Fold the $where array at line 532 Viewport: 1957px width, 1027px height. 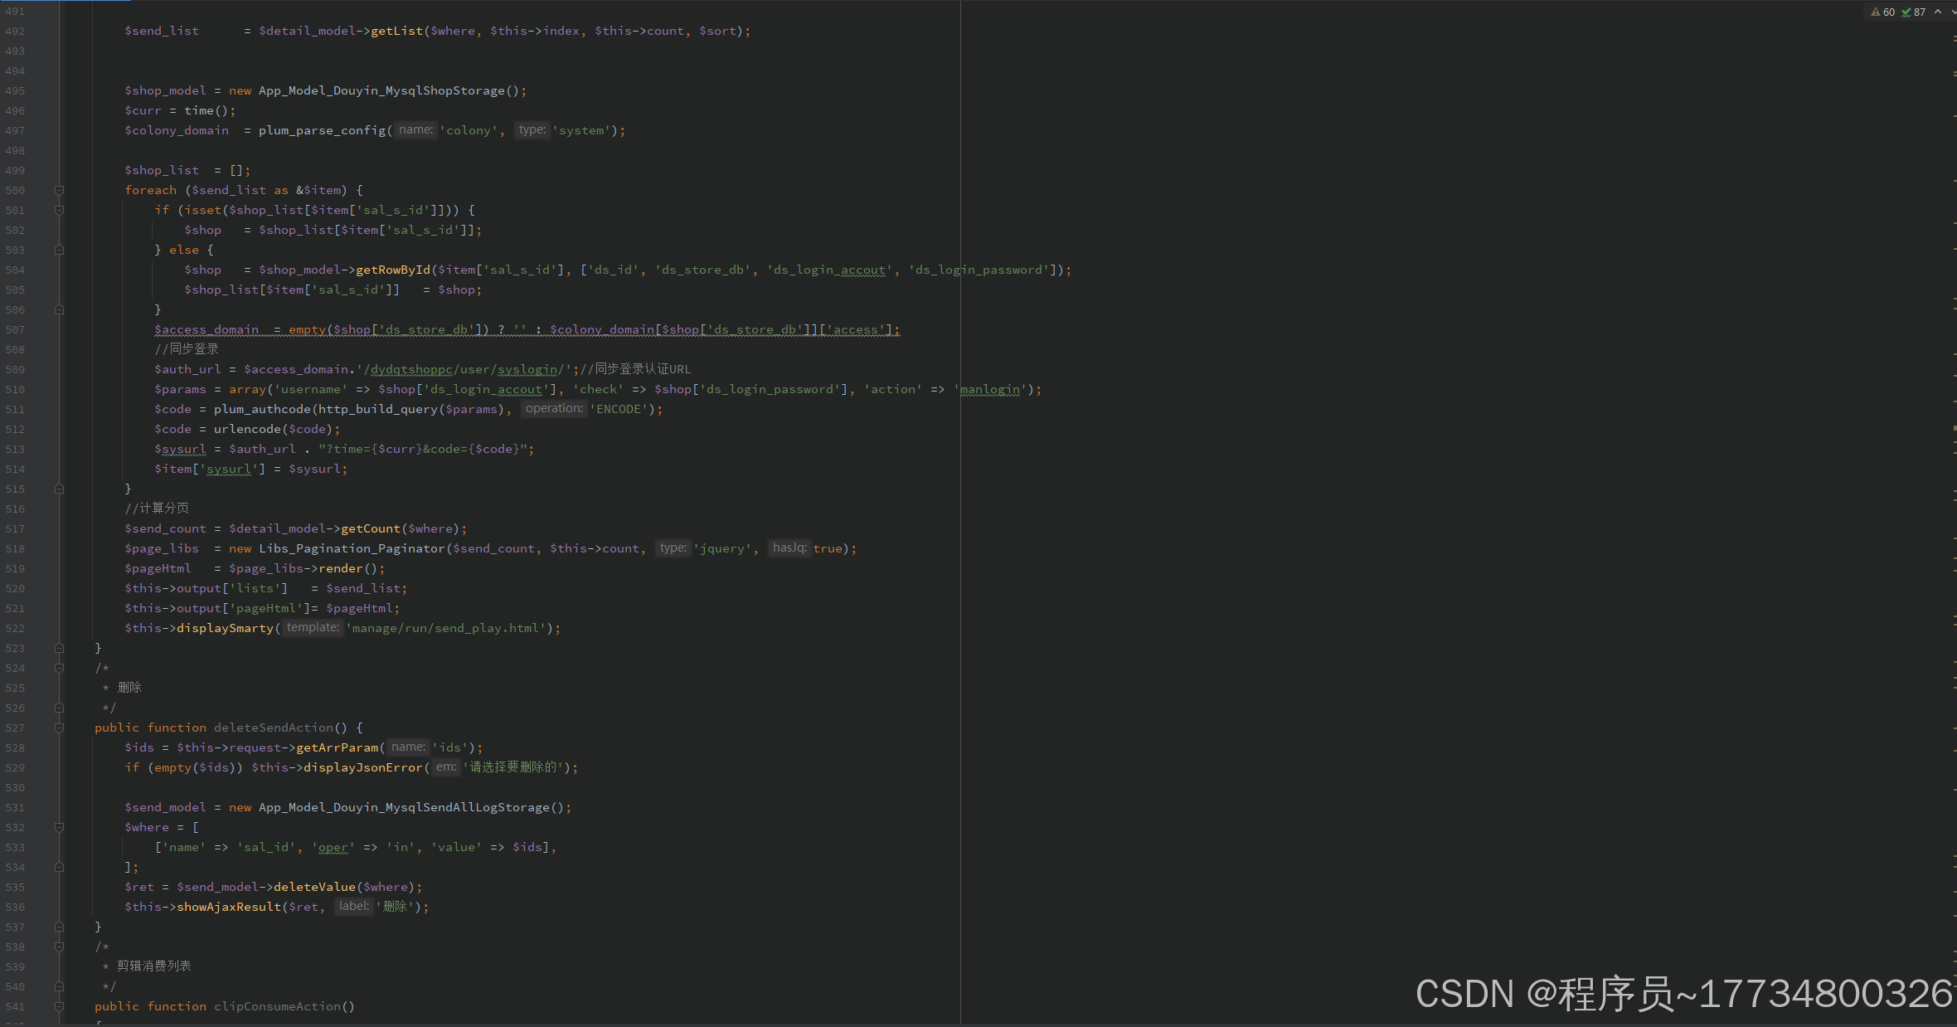[59, 827]
